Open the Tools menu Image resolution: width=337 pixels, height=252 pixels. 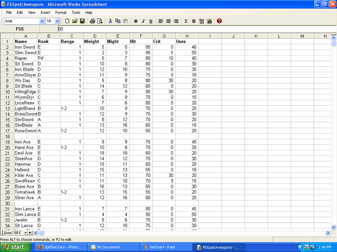coord(76,13)
